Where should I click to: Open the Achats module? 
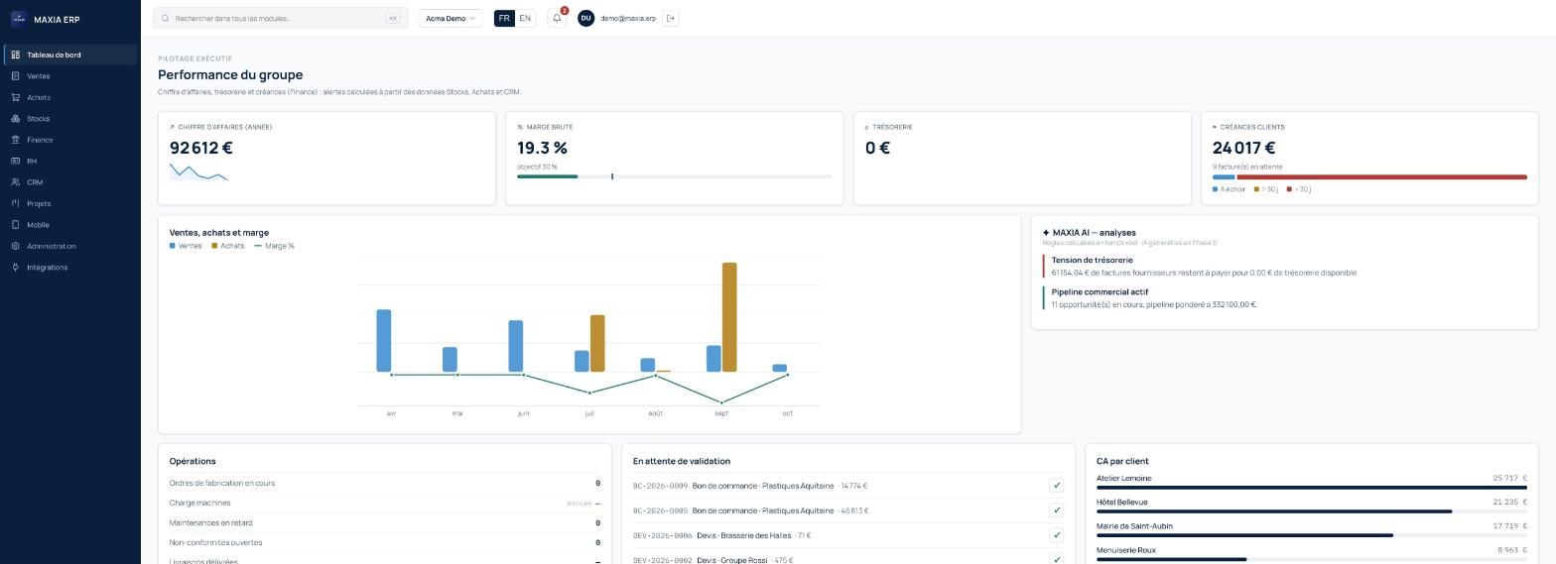point(69,97)
